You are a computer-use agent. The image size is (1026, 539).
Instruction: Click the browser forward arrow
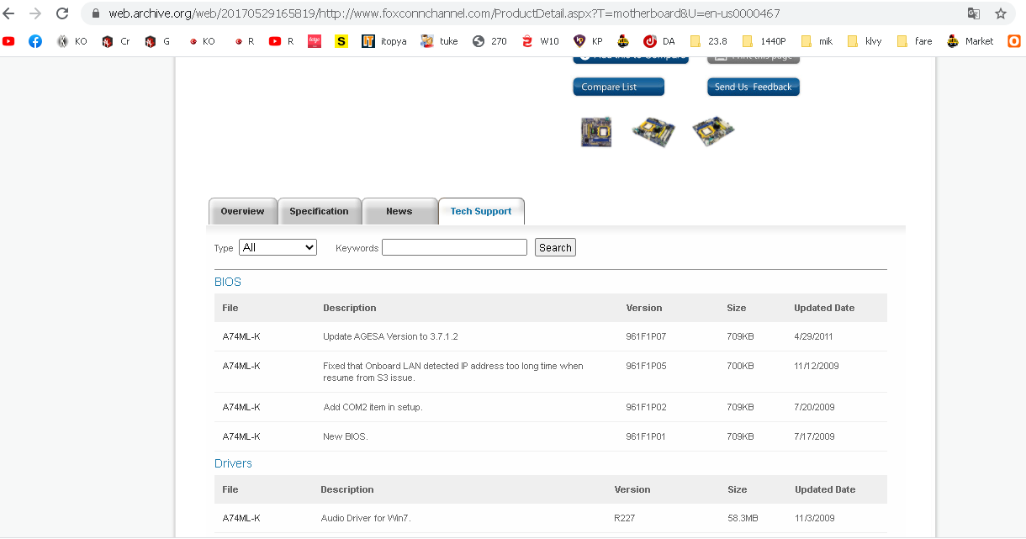pos(35,13)
